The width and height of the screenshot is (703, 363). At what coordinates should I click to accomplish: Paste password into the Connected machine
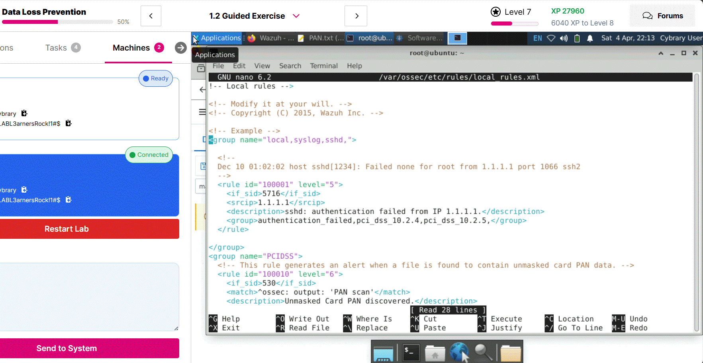point(69,200)
